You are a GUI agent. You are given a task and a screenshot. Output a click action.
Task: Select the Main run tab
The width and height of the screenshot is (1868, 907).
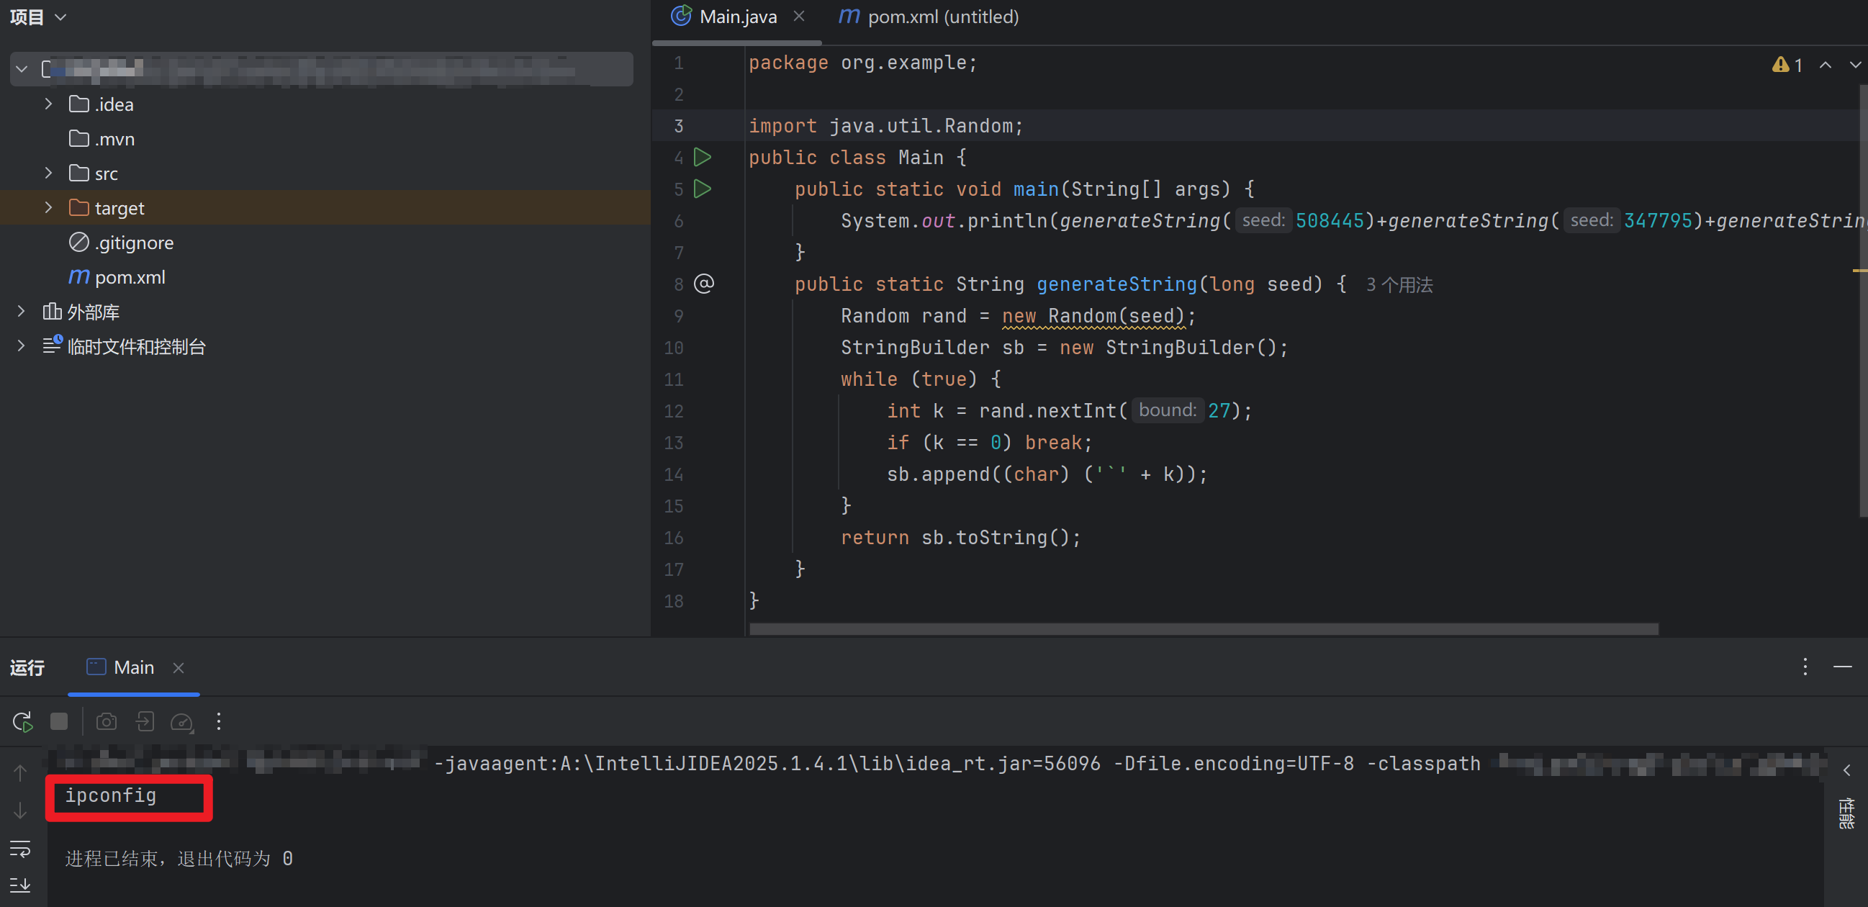pos(132,667)
